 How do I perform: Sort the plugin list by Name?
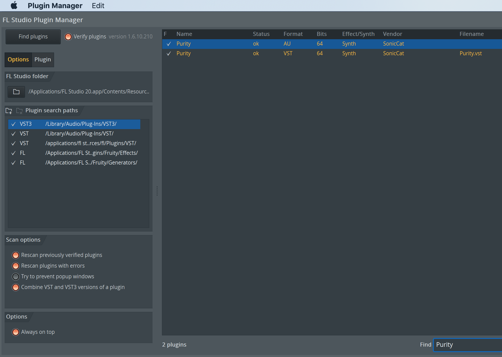click(x=184, y=34)
